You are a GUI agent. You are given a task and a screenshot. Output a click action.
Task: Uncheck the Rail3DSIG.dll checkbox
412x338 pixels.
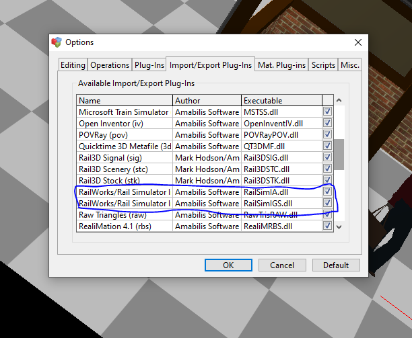tap(327, 157)
